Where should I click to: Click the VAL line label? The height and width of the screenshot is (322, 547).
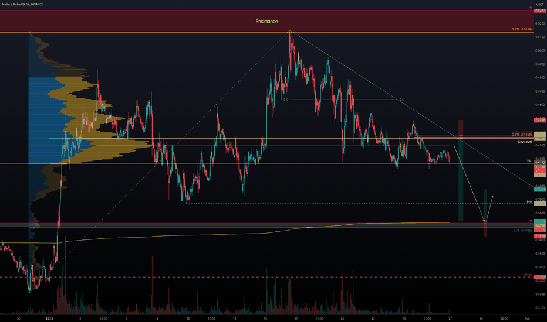[529, 161]
